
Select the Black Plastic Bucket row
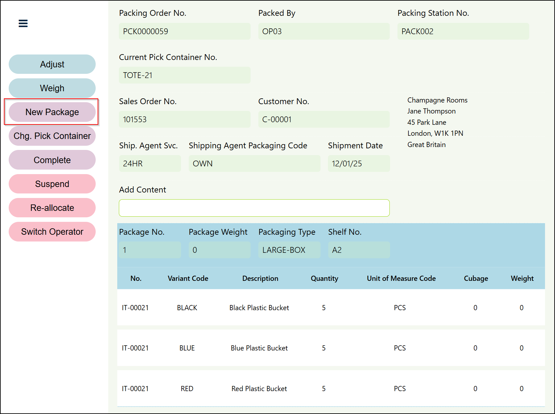[259, 308]
